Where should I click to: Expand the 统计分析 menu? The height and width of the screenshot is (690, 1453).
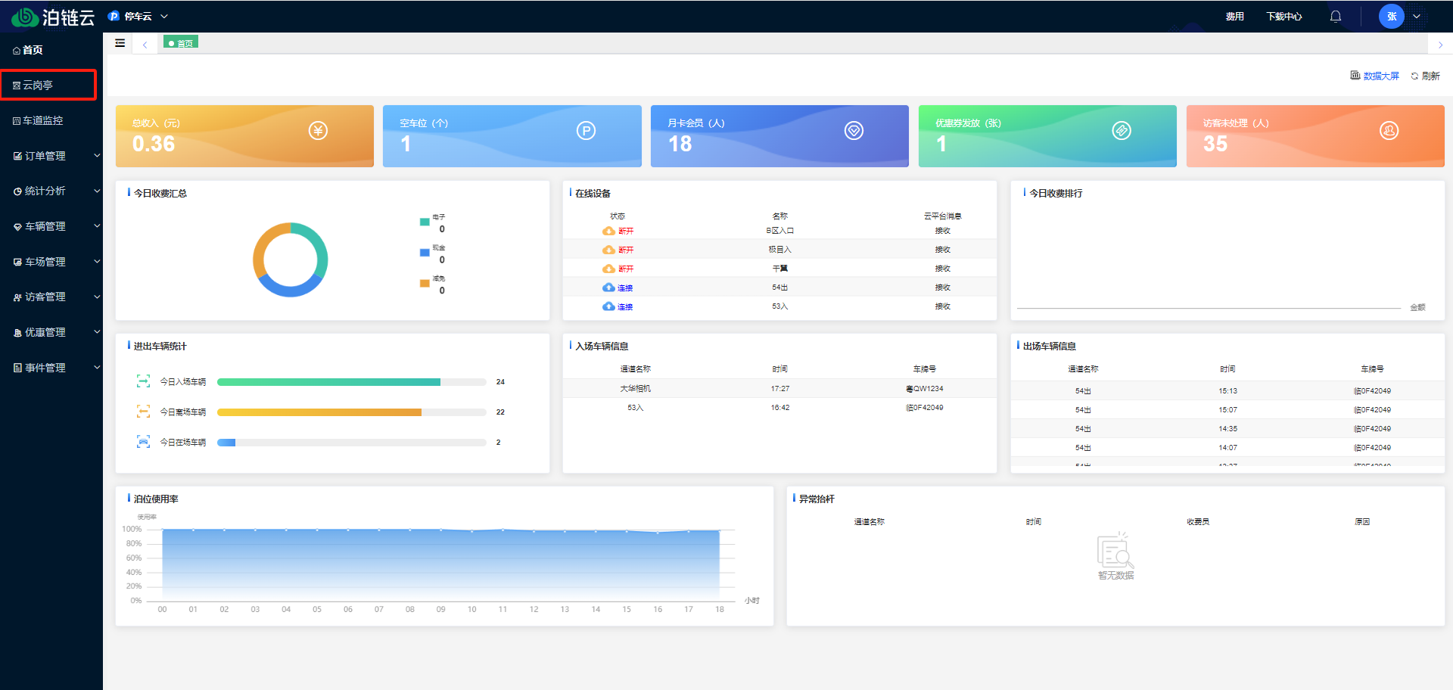[51, 191]
